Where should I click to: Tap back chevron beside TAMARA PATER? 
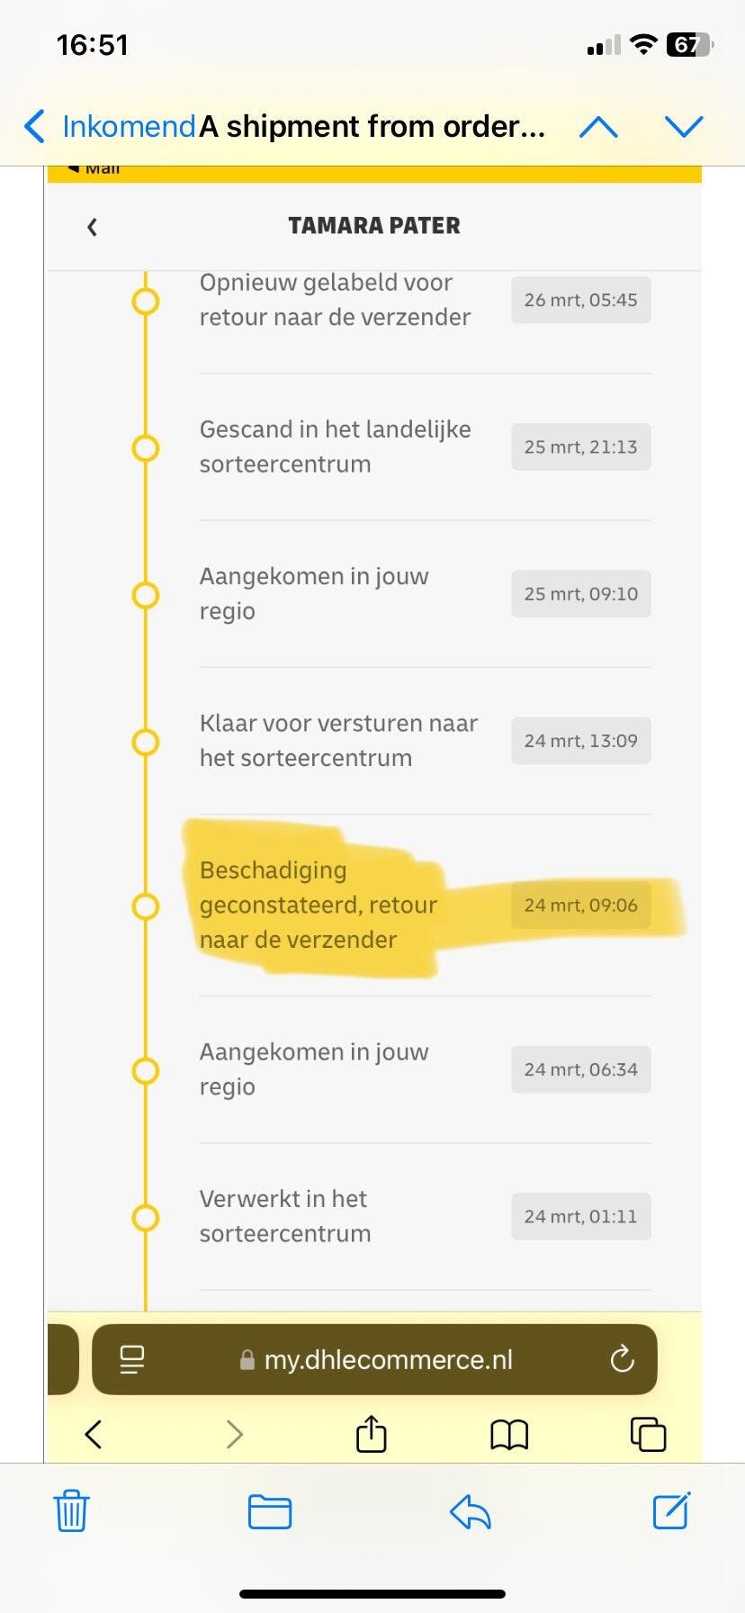coord(92,227)
